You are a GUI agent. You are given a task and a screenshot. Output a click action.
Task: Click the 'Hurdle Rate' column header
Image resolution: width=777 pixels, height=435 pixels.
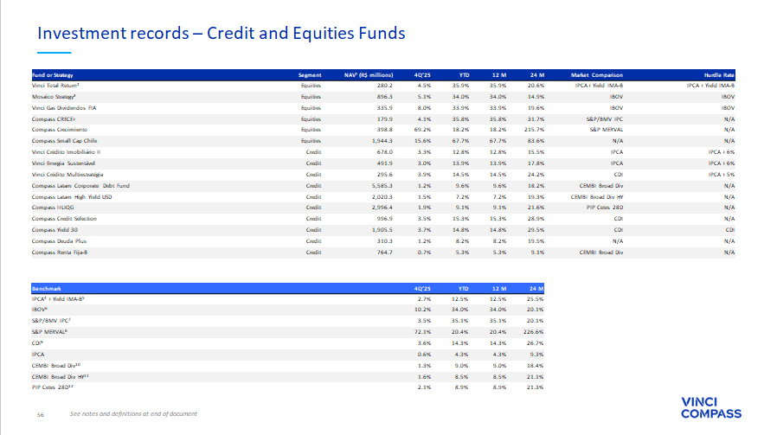718,75
